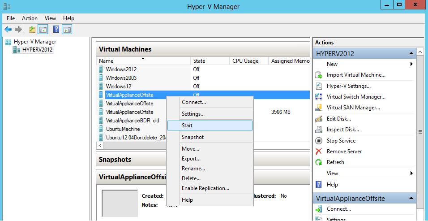Select the Windows12 virtual machine row
The image size is (428, 221).
tap(203, 87)
